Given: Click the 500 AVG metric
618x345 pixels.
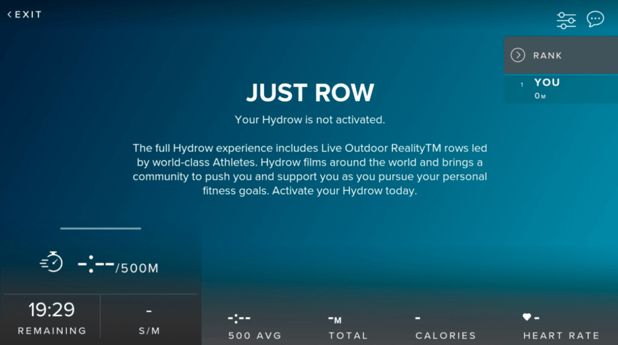Looking at the screenshot, I should pyautogui.click(x=255, y=327).
